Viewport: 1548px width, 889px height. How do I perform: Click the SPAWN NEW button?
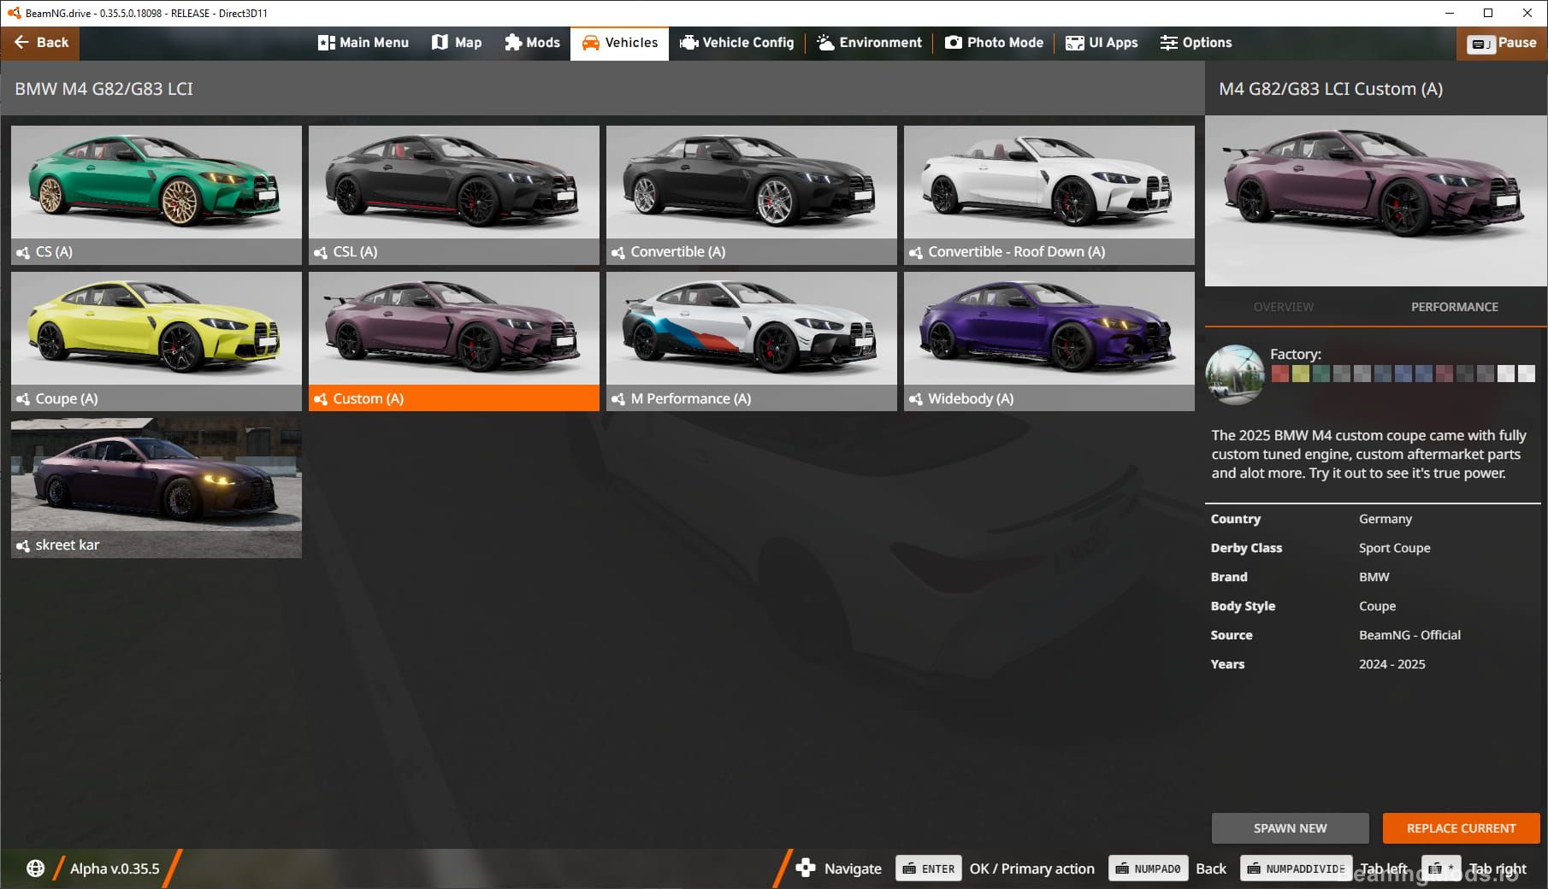pos(1291,828)
